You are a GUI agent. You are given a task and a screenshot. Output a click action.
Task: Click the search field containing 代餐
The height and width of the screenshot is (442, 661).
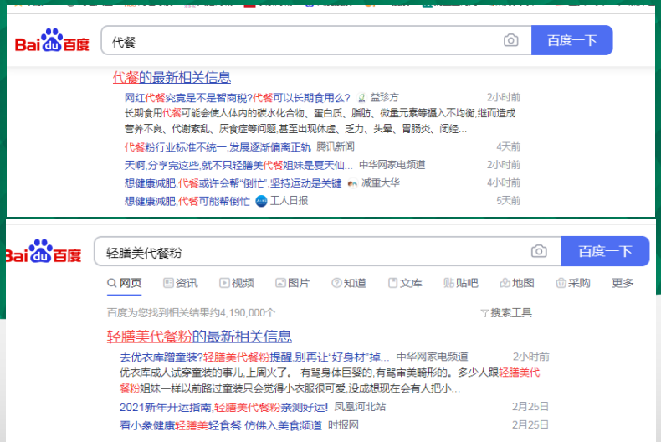(x=301, y=41)
